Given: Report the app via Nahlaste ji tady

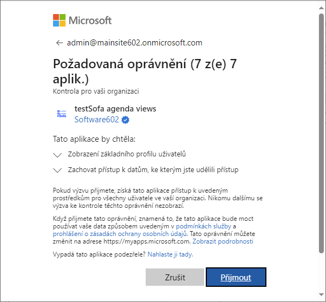Looking at the screenshot, I should (x=170, y=254).
